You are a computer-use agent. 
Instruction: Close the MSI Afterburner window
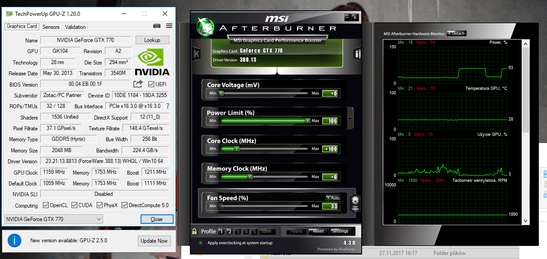click(355, 17)
